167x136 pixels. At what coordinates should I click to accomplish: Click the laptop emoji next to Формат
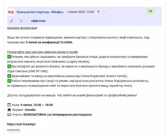click(9, 110)
